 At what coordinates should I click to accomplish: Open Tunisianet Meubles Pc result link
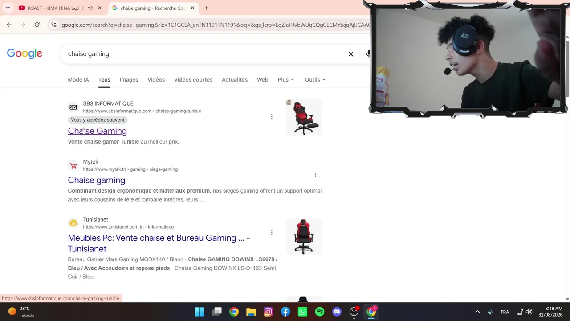[159, 243]
